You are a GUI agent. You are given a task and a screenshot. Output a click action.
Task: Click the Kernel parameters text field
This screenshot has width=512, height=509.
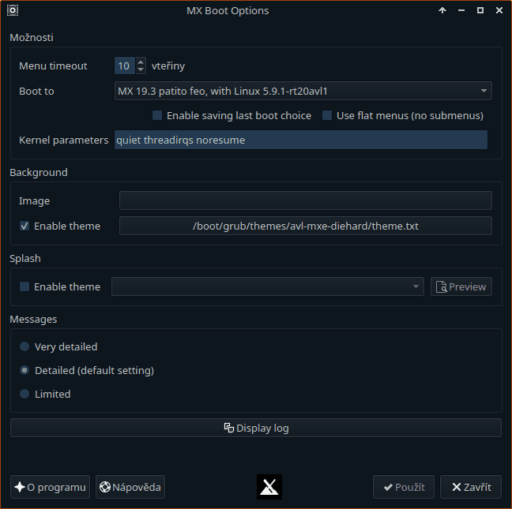tap(301, 140)
